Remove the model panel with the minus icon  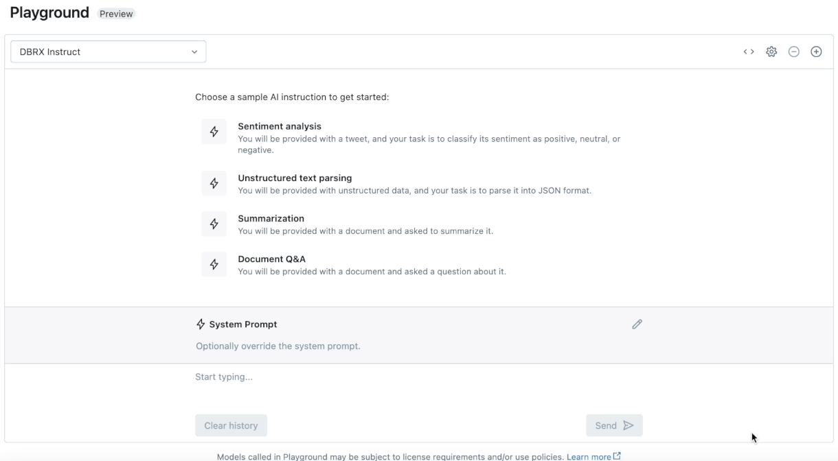pyautogui.click(x=794, y=51)
